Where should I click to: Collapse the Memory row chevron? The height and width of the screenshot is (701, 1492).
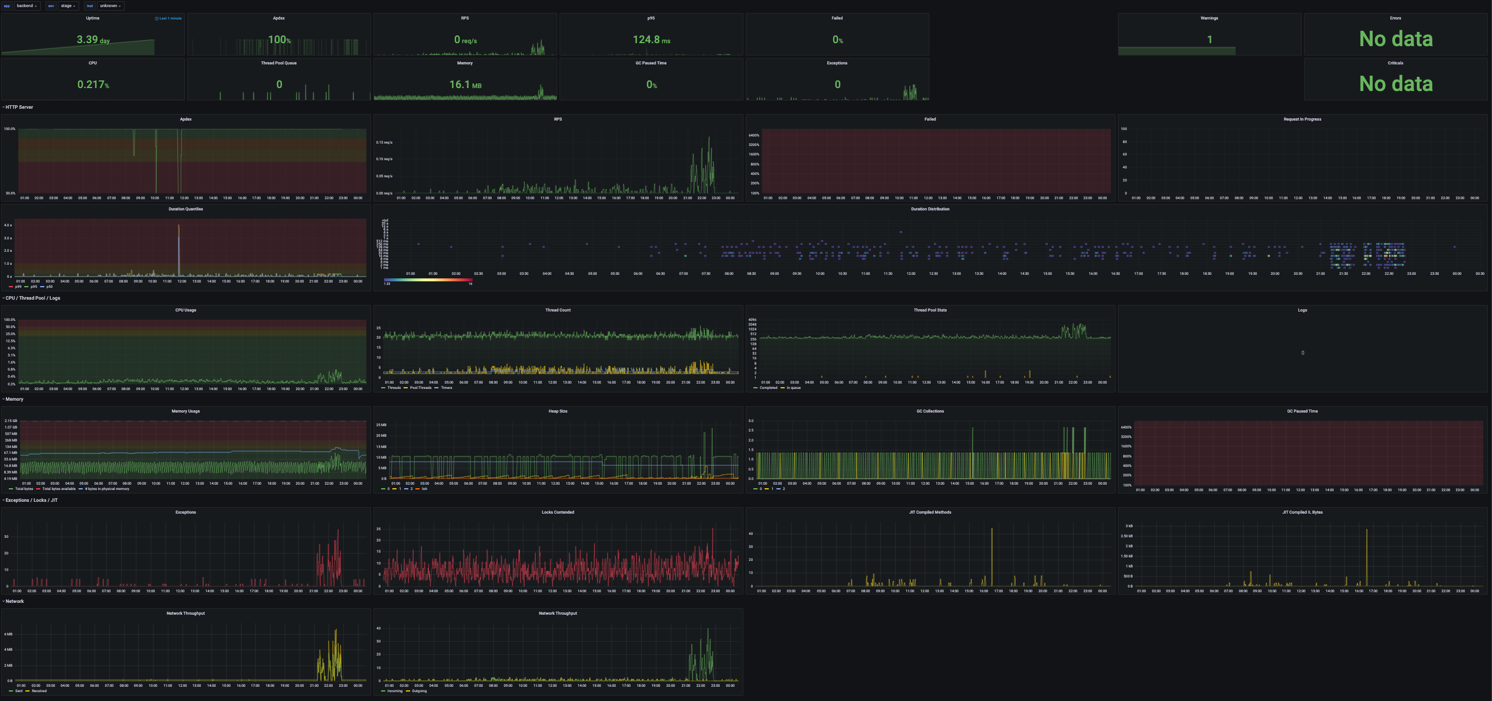(4, 399)
